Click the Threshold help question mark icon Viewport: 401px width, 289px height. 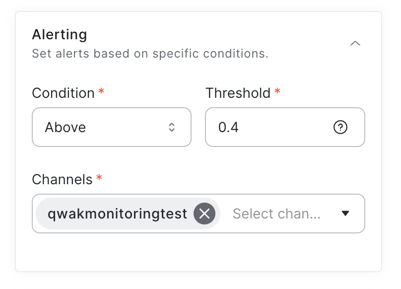pyautogui.click(x=340, y=128)
